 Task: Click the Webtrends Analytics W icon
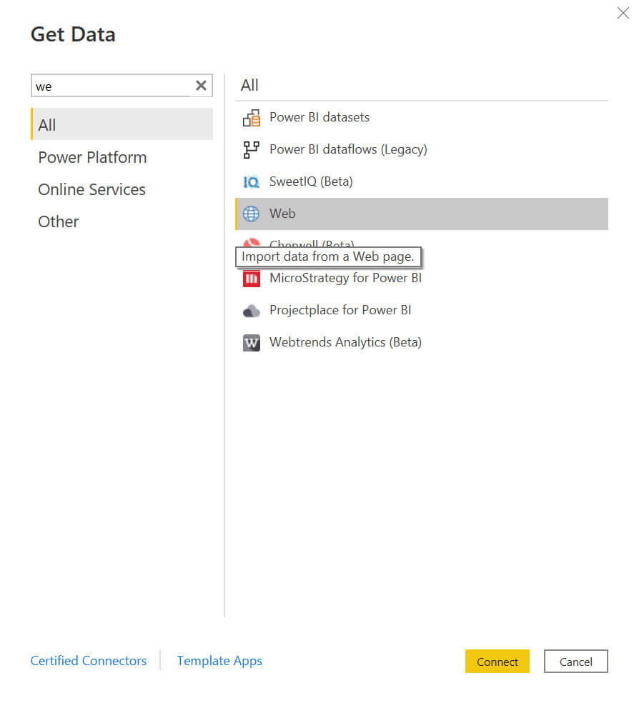click(252, 343)
